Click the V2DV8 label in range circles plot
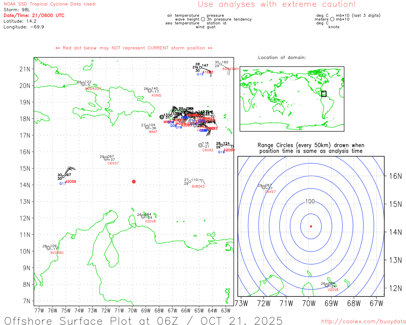The width and height of the screenshot is (406, 325). (x=333, y=290)
